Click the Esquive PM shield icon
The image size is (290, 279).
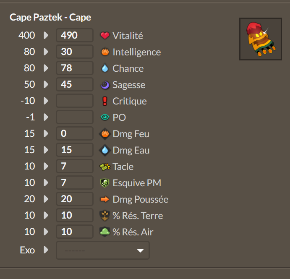tap(105, 183)
